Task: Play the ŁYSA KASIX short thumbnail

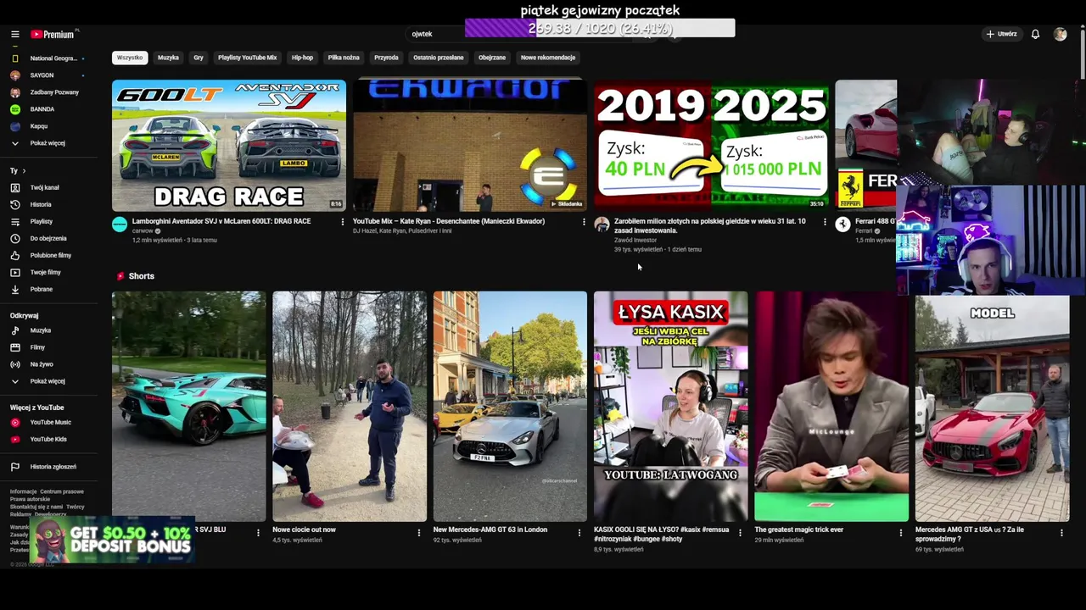Action: [670, 407]
